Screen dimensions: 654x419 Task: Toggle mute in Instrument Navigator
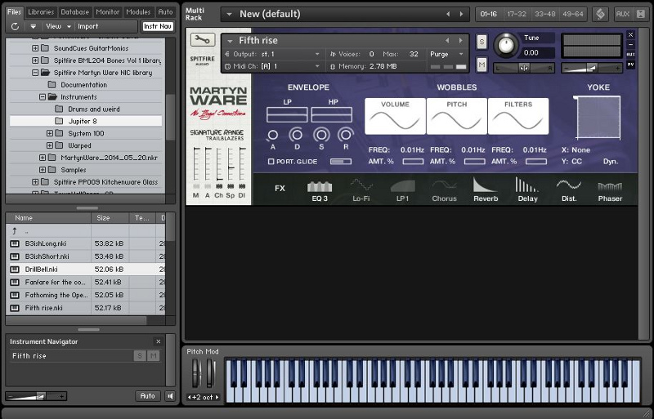click(x=153, y=355)
